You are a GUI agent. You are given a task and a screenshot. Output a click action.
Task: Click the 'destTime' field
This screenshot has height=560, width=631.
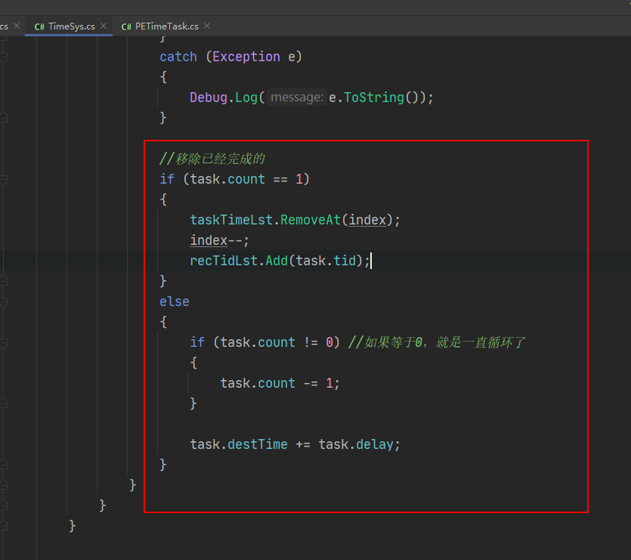(x=258, y=444)
